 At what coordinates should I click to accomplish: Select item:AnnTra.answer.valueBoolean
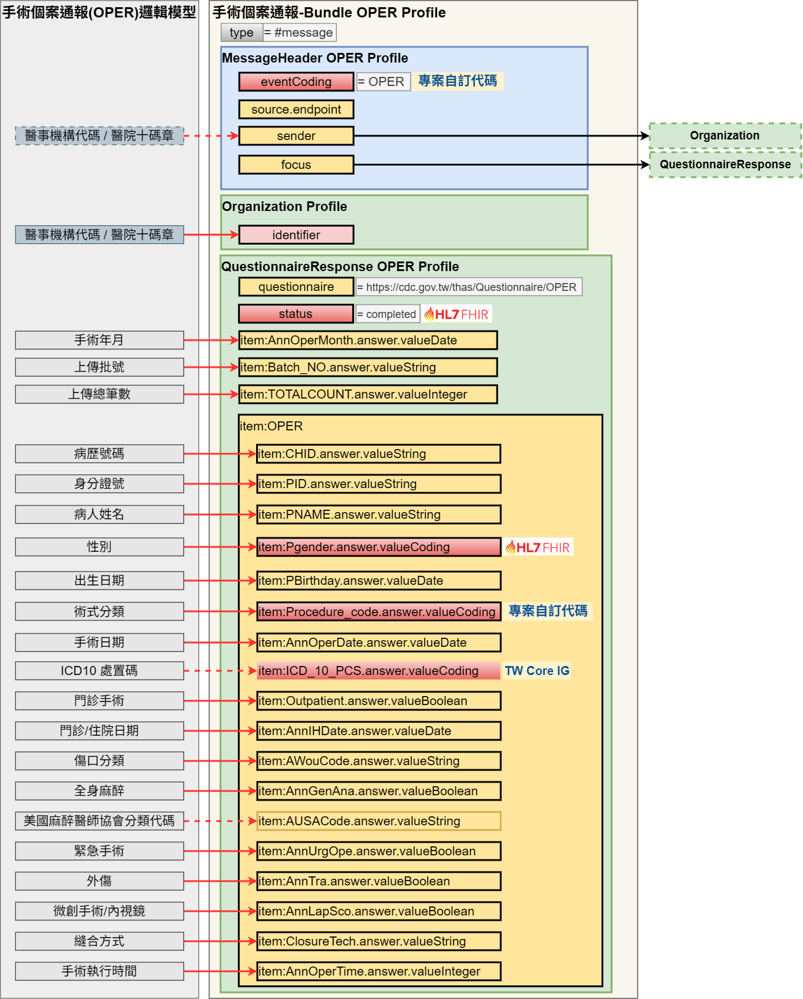point(379,881)
